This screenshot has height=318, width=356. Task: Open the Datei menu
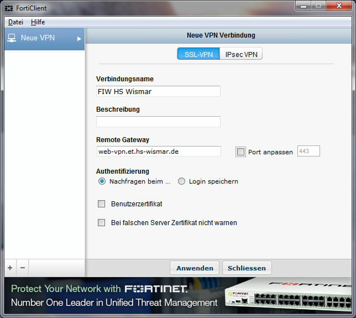[x=16, y=22]
